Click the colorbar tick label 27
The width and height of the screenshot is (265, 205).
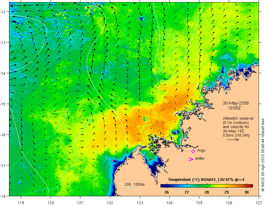click(187, 192)
